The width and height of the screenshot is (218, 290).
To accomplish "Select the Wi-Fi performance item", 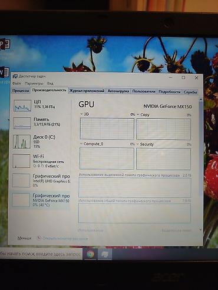I will [x=41, y=161].
